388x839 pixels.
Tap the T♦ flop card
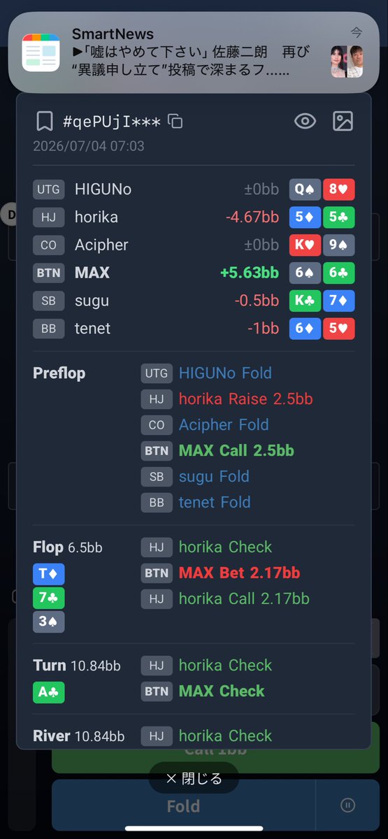pos(49,574)
